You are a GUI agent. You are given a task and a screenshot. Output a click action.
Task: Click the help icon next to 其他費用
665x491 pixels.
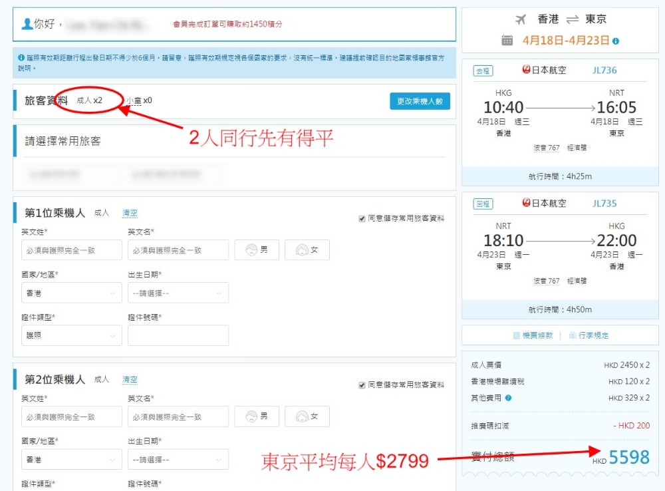pos(508,398)
